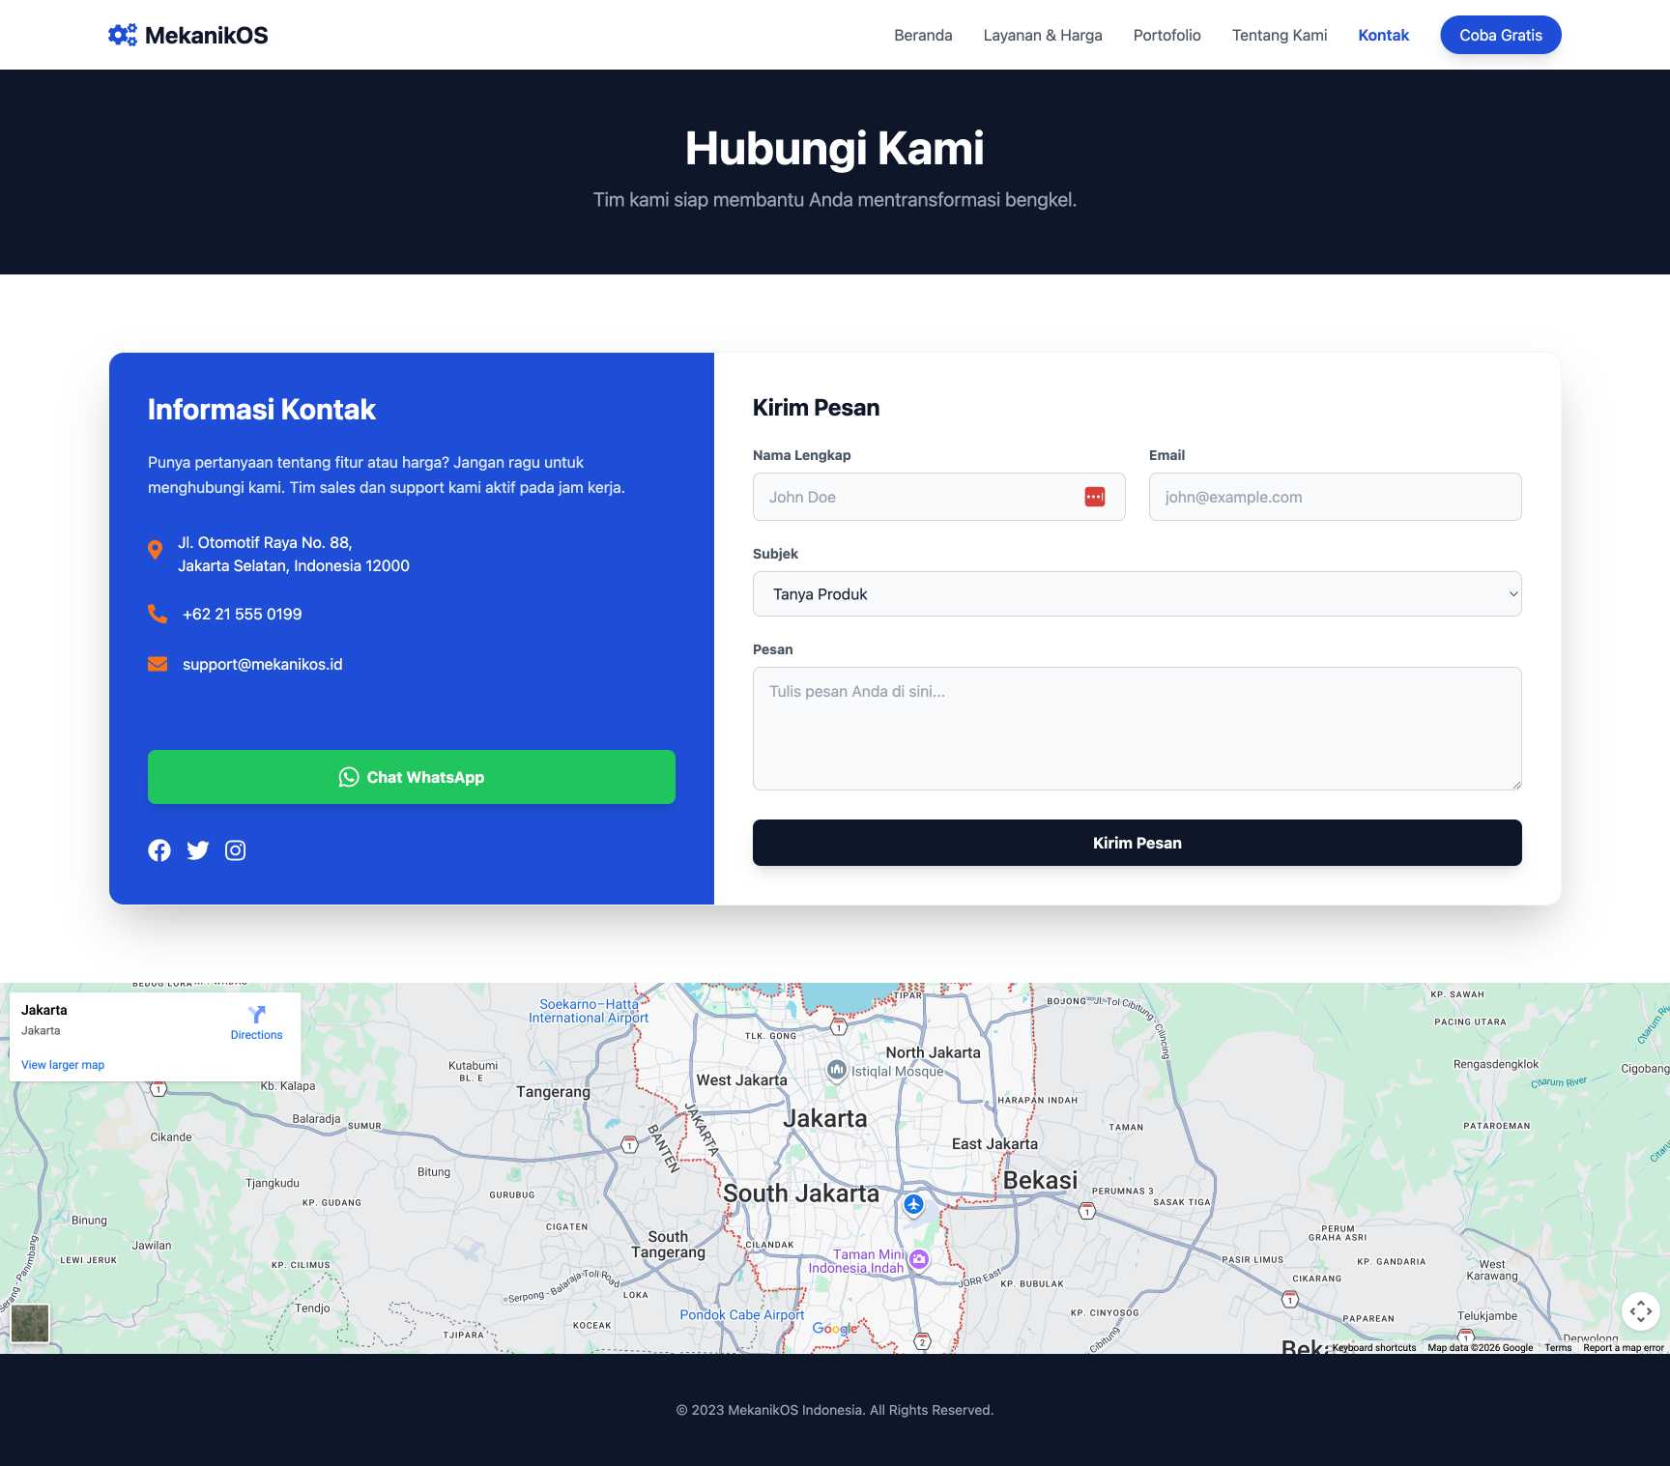This screenshot has width=1670, height=1466.
Task: Open the Subjek dropdown showing Tanya Produk
Action: coord(1137,593)
